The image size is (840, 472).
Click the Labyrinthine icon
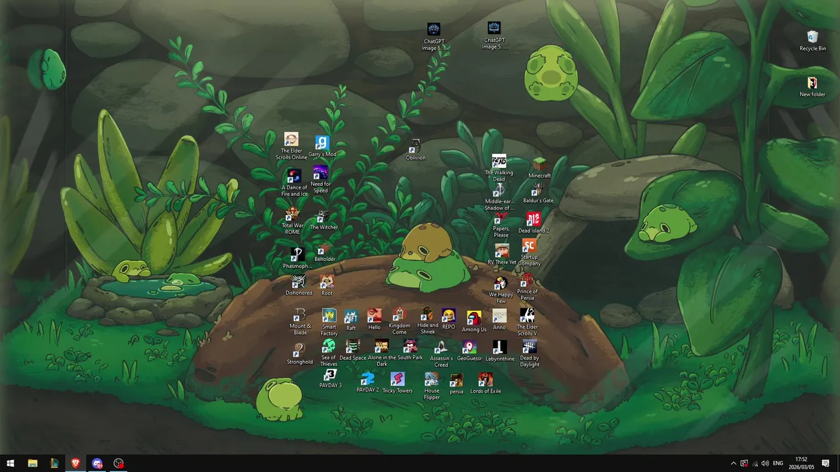pyautogui.click(x=499, y=351)
